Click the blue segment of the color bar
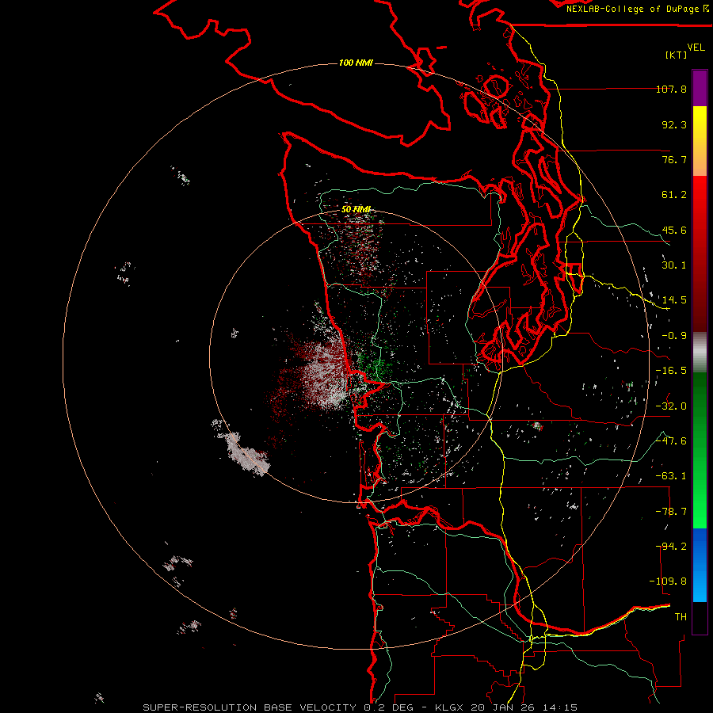Viewport: 713px width, 713px height. pyautogui.click(x=700, y=565)
